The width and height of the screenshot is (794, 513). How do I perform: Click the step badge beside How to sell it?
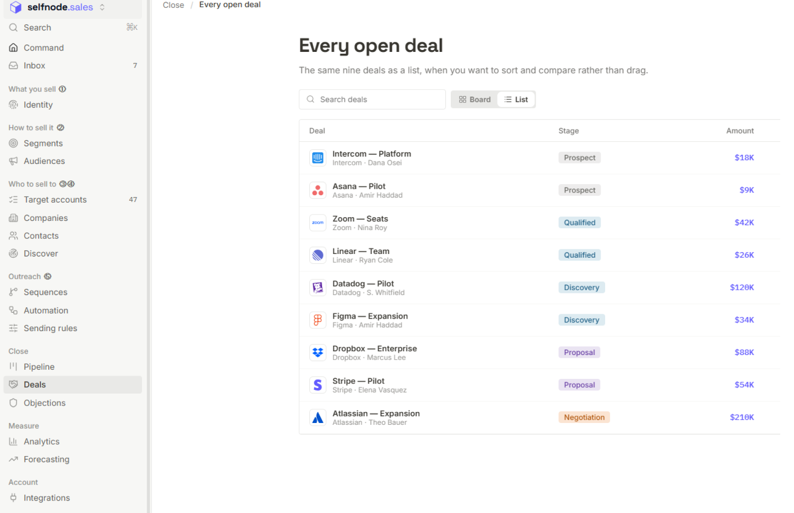point(61,128)
